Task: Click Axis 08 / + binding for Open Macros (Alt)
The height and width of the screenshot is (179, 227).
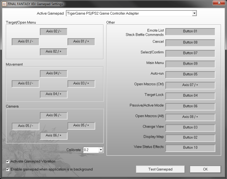Action: (190, 117)
